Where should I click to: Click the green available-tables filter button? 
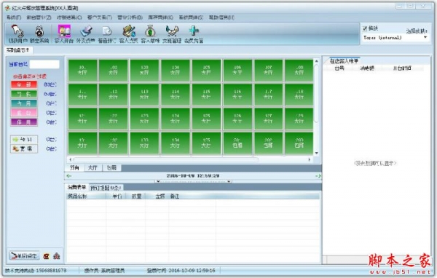pyautogui.click(x=24, y=94)
